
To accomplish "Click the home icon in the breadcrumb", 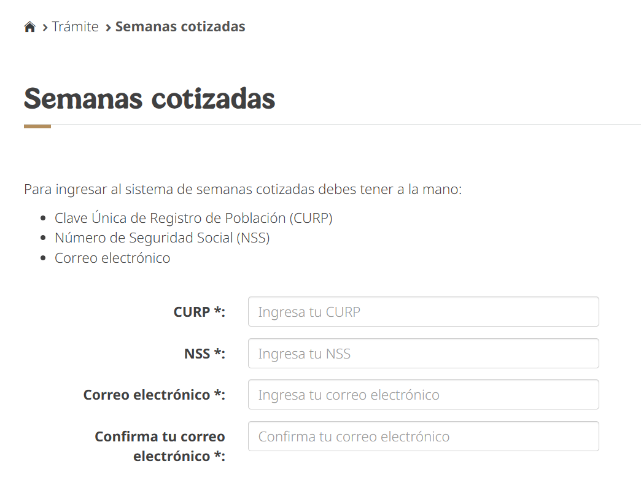I will click(29, 27).
